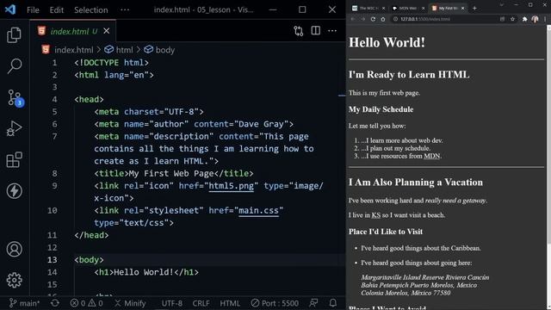Open the Edit menu
This screenshot has width=551, height=310.
pyautogui.click(x=57, y=9)
